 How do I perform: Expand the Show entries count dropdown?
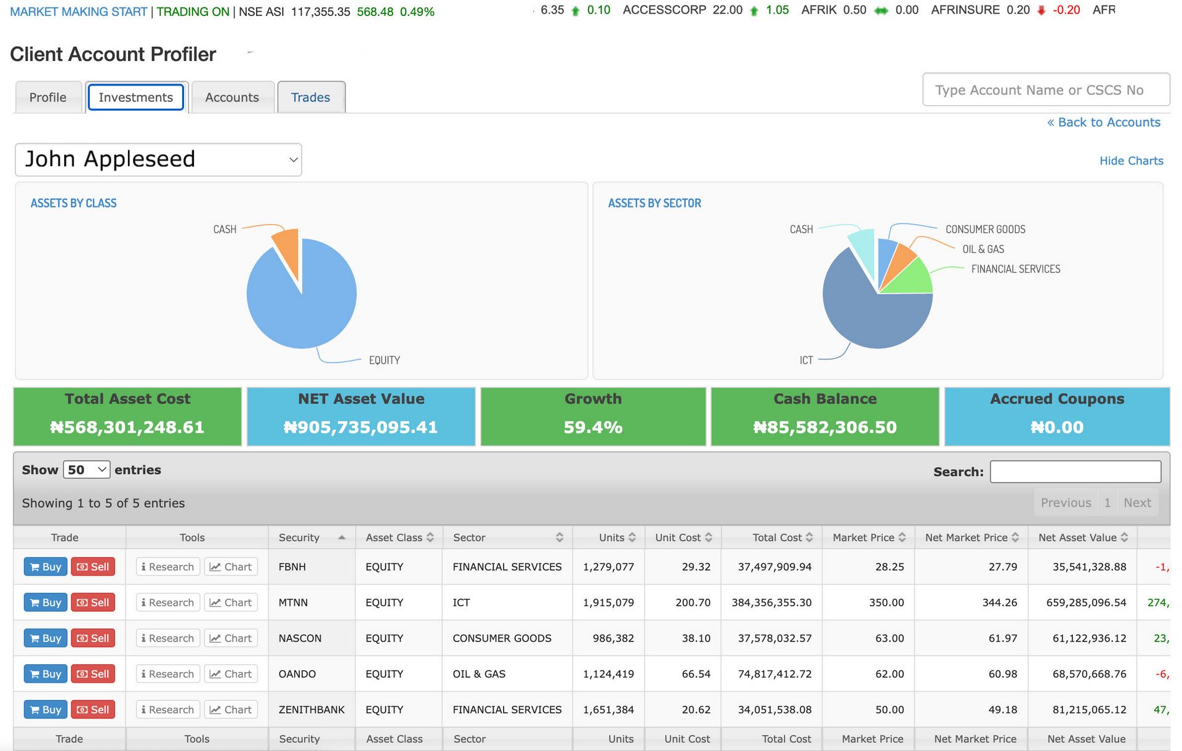86,470
